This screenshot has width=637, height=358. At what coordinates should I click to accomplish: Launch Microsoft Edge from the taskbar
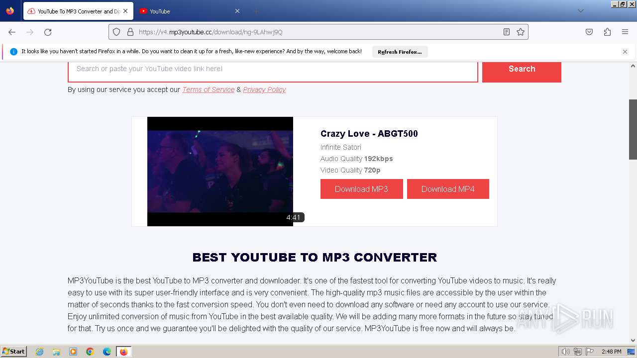(x=107, y=352)
